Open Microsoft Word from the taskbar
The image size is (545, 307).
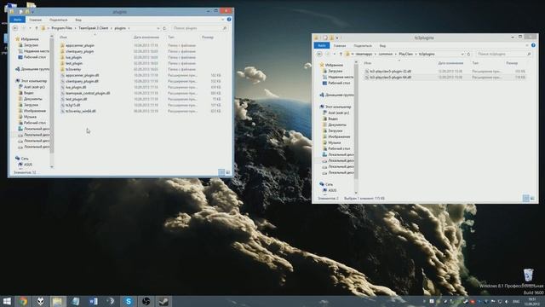(93, 301)
